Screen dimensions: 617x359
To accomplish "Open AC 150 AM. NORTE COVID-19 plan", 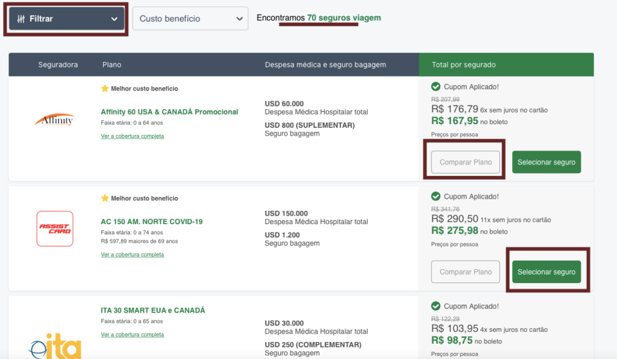I will pyautogui.click(x=151, y=222).
